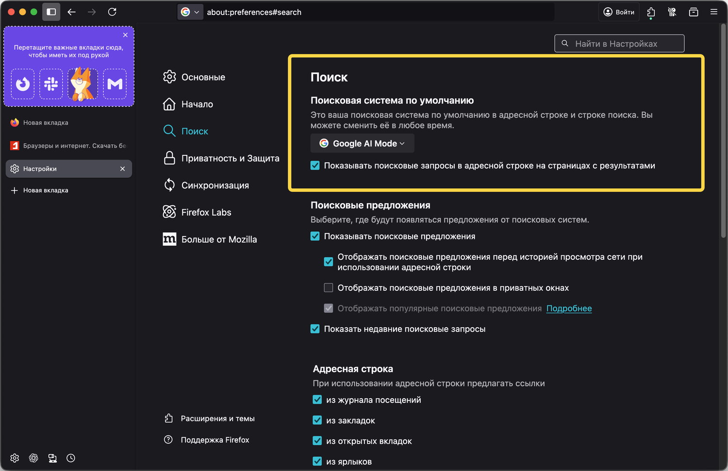Expand the search engine selector in address bar
This screenshot has width=728, height=471.
click(x=190, y=12)
